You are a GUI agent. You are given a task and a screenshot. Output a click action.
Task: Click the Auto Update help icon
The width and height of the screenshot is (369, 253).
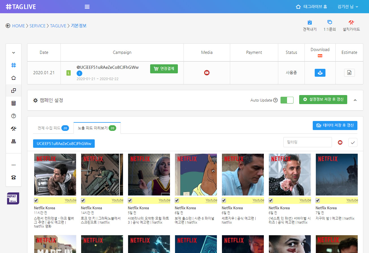coord(275,100)
